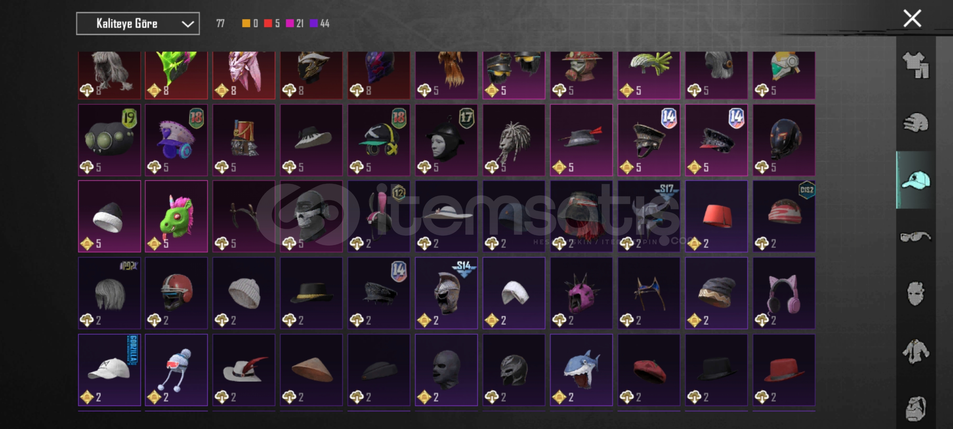This screenshot has height=429, width=953.
Task: Click the chevron arrow of sort dropdown
Action: pos(187,24)
